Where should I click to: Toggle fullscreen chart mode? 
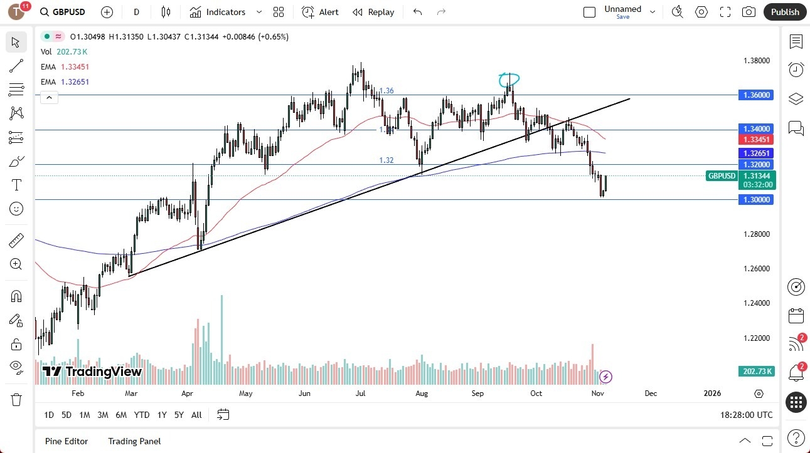pyautogui.click(x=725, y=12)
